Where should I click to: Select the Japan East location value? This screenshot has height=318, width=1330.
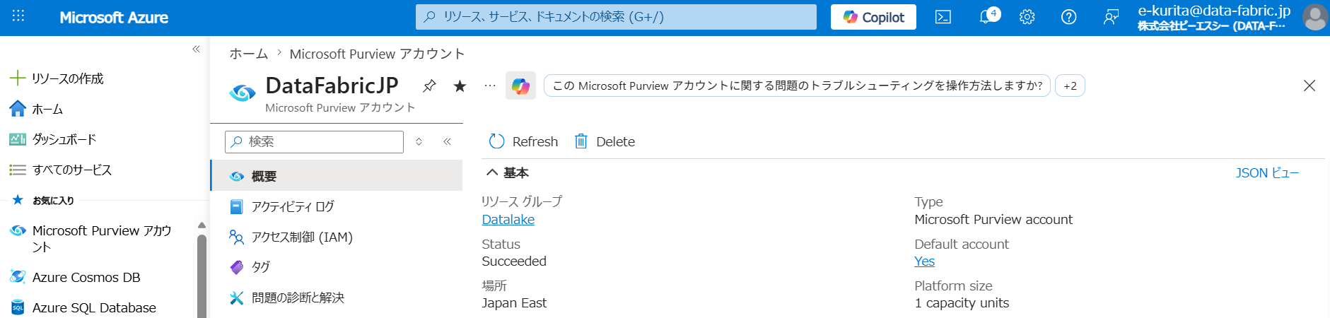pos(514,302)
